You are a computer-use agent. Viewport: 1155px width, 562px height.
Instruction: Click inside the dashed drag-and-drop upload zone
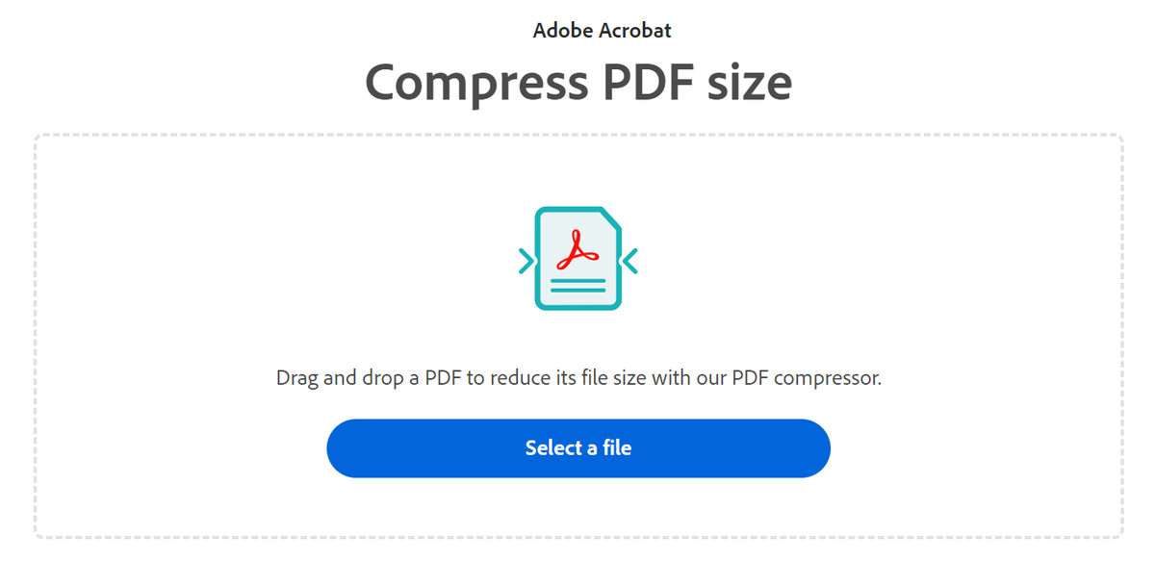tap(577, 337)
